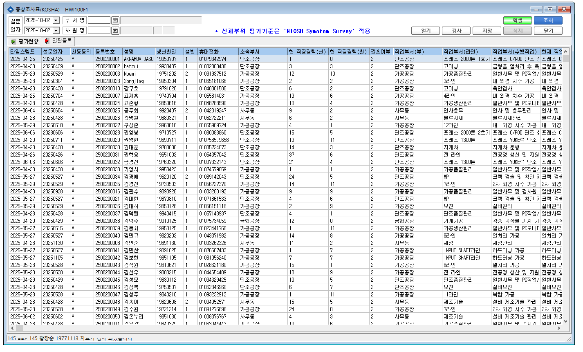Click the 저장 save button
Image resolution: width=583 pixels, height=352 pixels.
487,31
